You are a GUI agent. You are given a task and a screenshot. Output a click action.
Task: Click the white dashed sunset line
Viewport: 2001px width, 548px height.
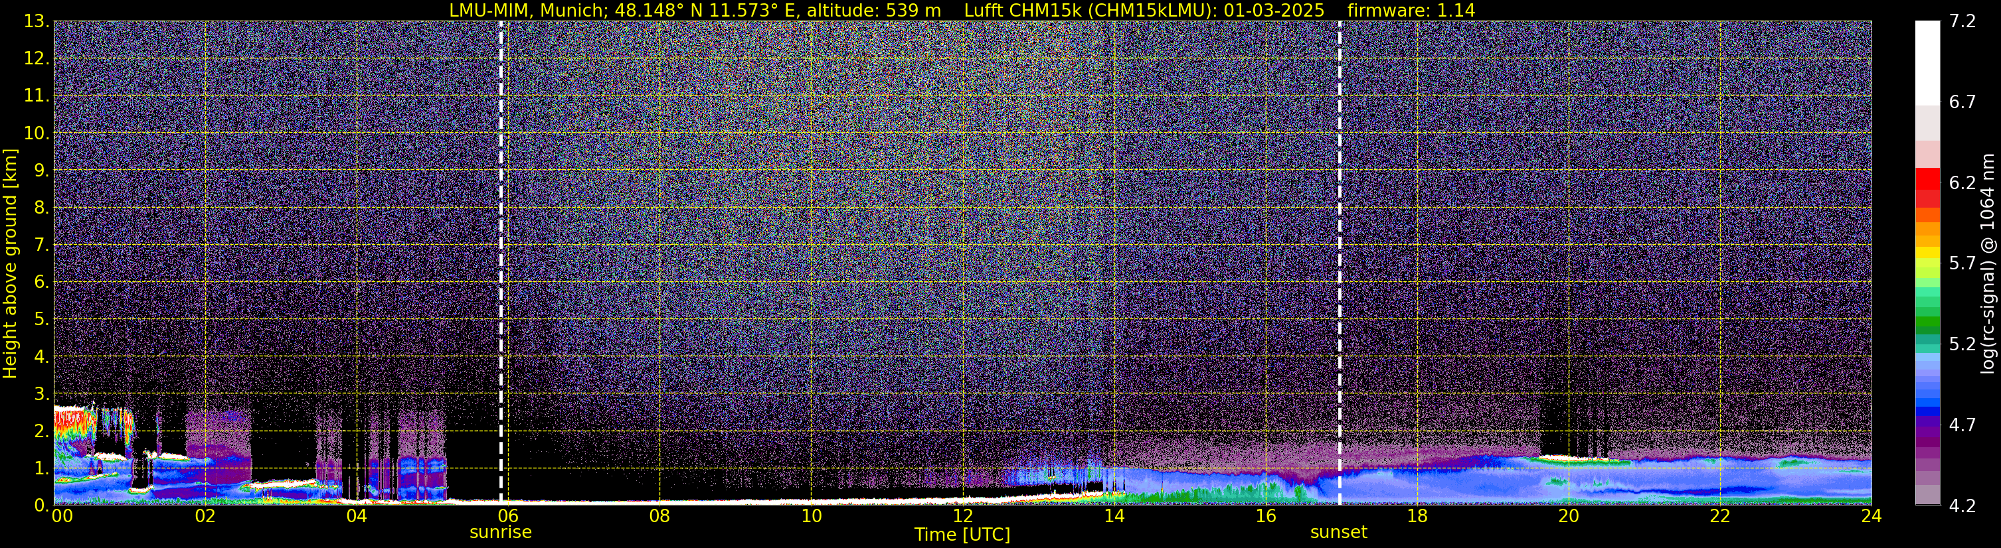pos(1340,262)
